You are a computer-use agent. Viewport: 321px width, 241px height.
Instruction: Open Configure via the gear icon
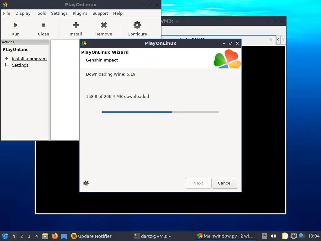(137, 25)
